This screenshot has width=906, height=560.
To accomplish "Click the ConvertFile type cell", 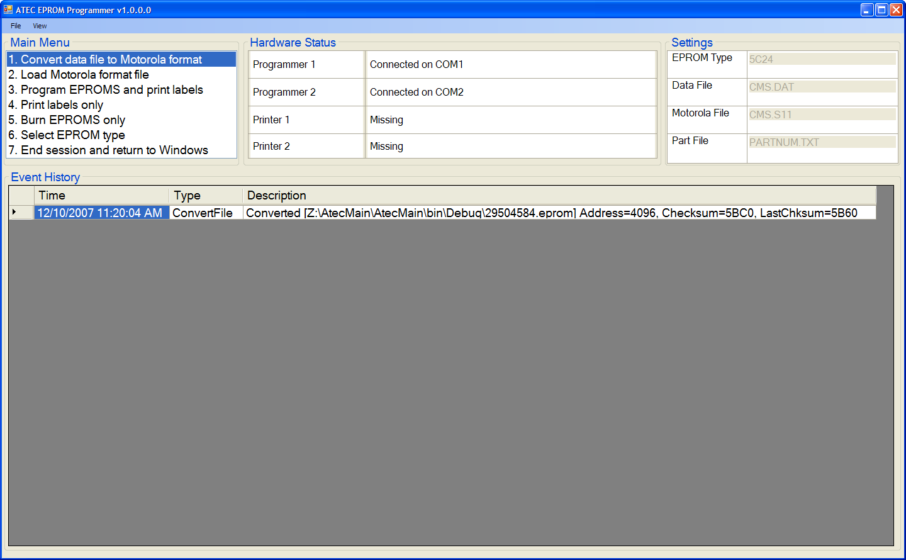I will pyautogui.click(x=206, y=213).
